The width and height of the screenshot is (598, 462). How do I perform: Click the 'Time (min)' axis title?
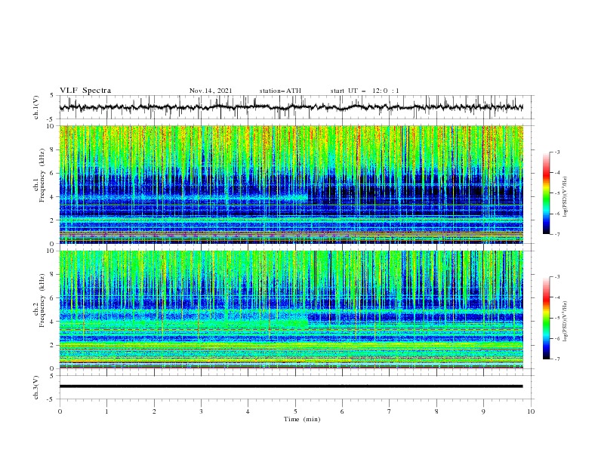click(x=302, y=419)
